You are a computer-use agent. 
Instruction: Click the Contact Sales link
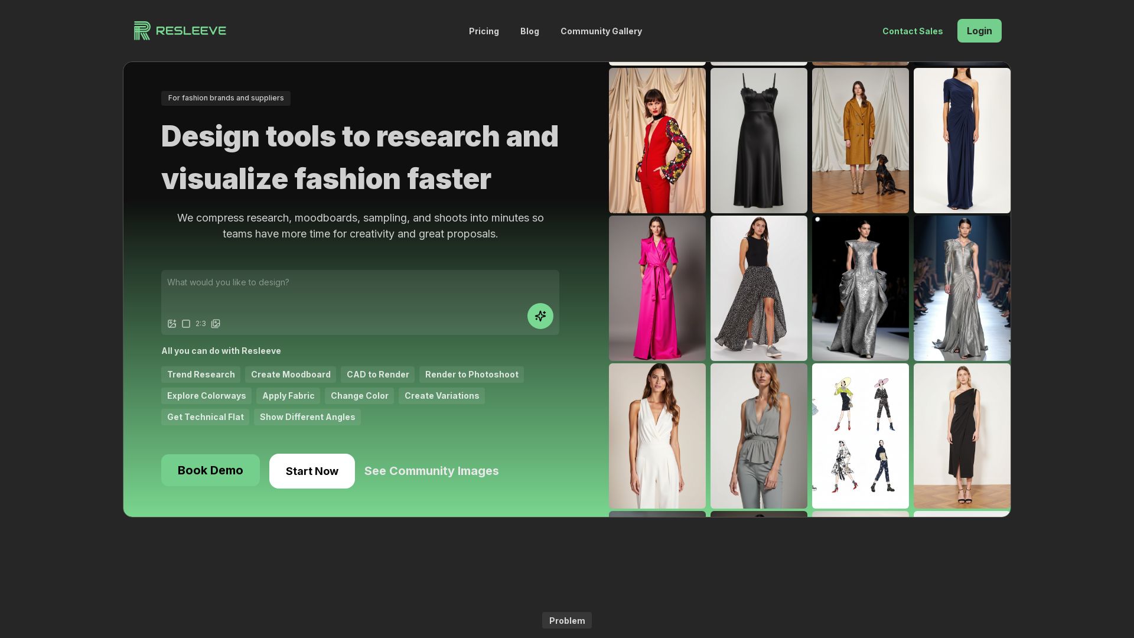(x=912, y=31)
